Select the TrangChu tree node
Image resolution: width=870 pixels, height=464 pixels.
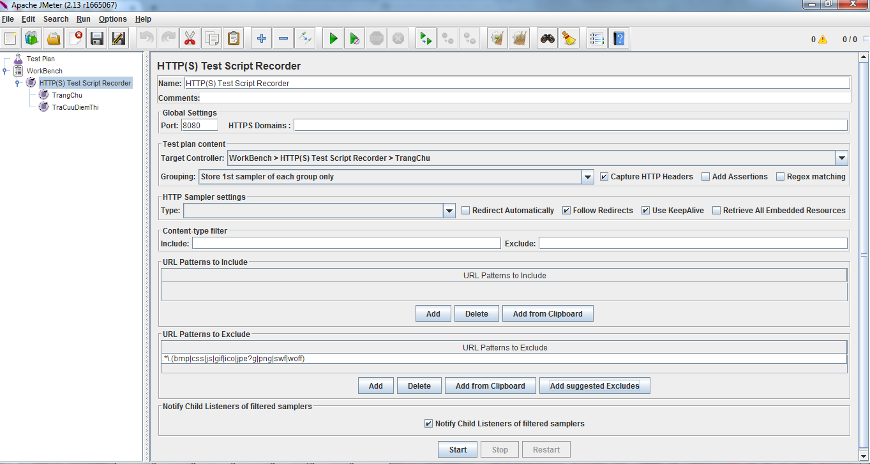pos(67,95)
